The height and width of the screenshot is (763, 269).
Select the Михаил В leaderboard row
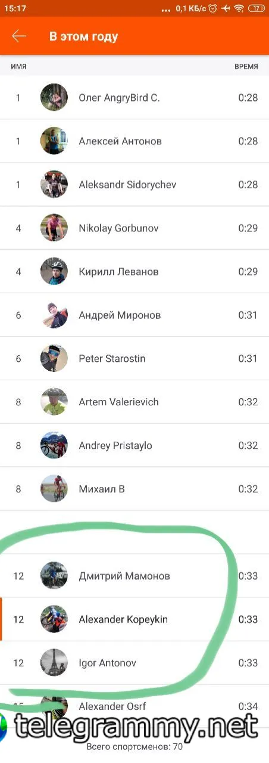point(134,489)
